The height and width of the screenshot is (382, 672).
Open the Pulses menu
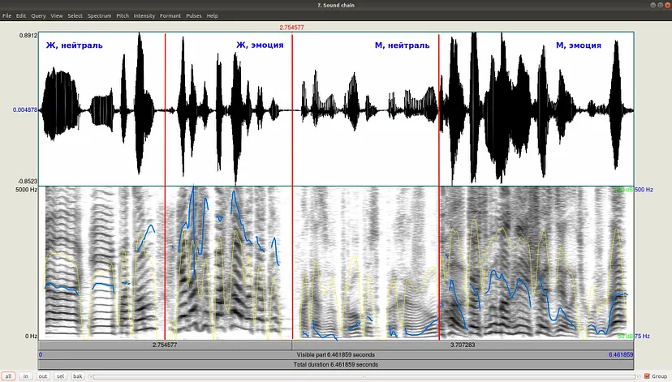(x=194, y=16)
